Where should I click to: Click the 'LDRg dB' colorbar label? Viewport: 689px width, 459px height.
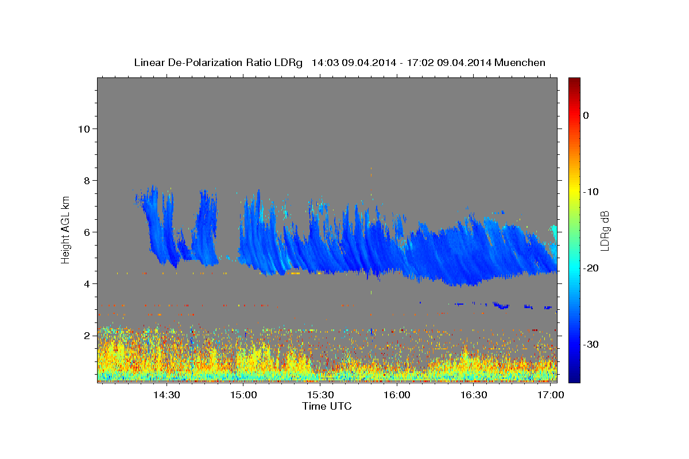tap(605, 231)
